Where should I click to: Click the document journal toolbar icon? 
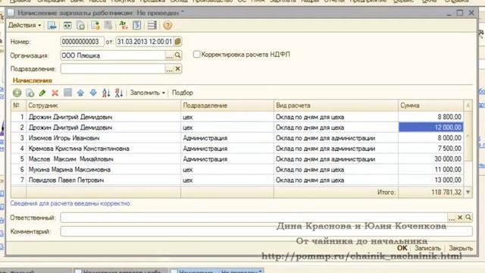pos(136,25)
